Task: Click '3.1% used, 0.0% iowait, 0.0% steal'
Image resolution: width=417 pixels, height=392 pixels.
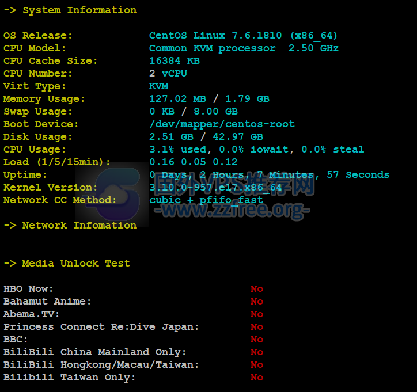Action: 257,149
